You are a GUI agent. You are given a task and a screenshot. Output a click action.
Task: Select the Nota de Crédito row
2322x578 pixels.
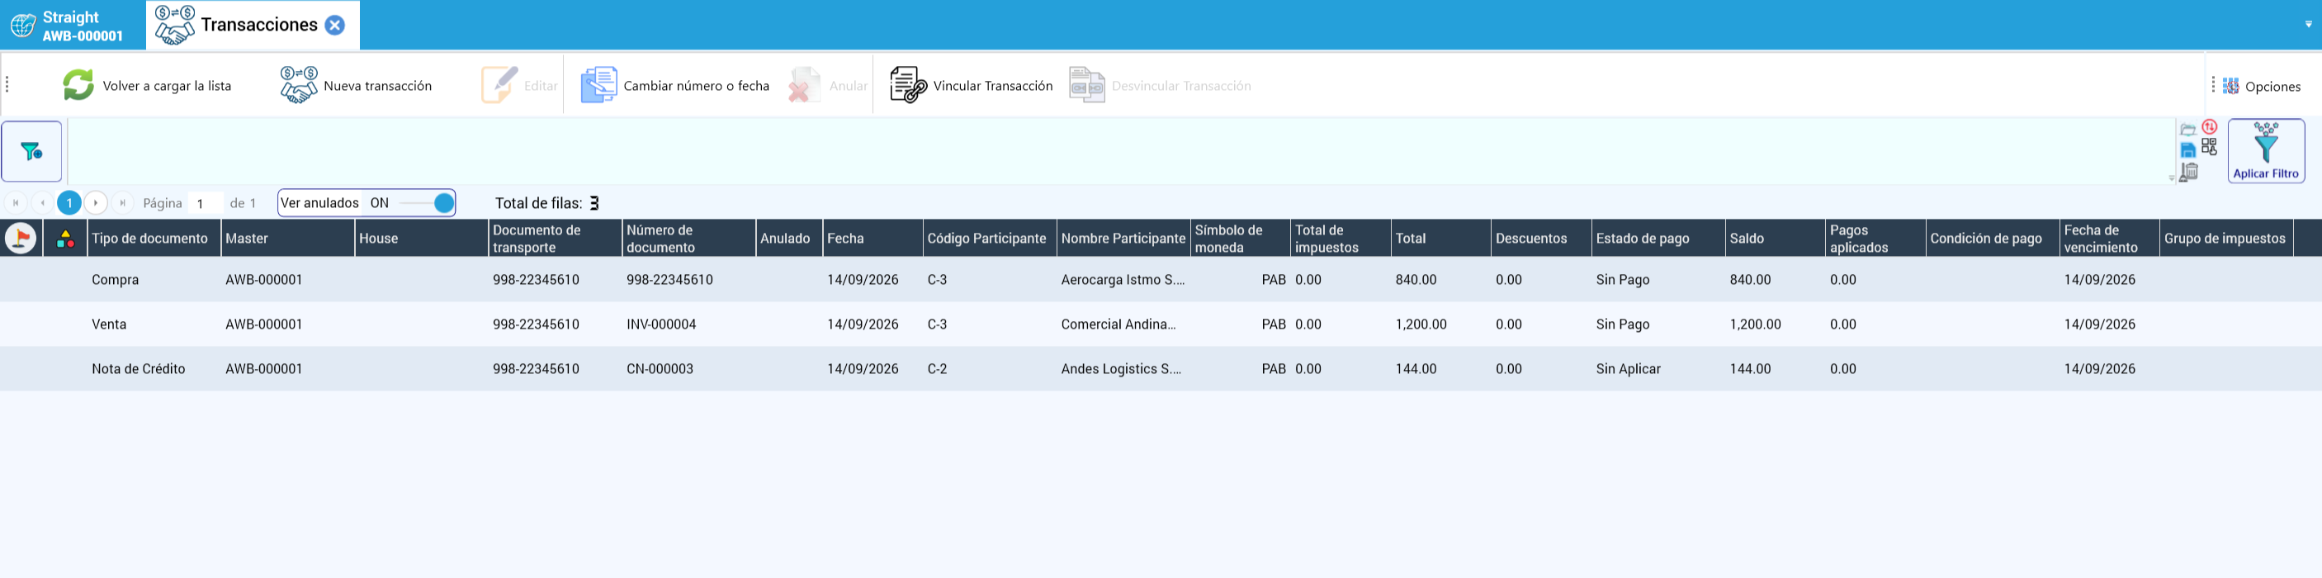coord(1161,369)
